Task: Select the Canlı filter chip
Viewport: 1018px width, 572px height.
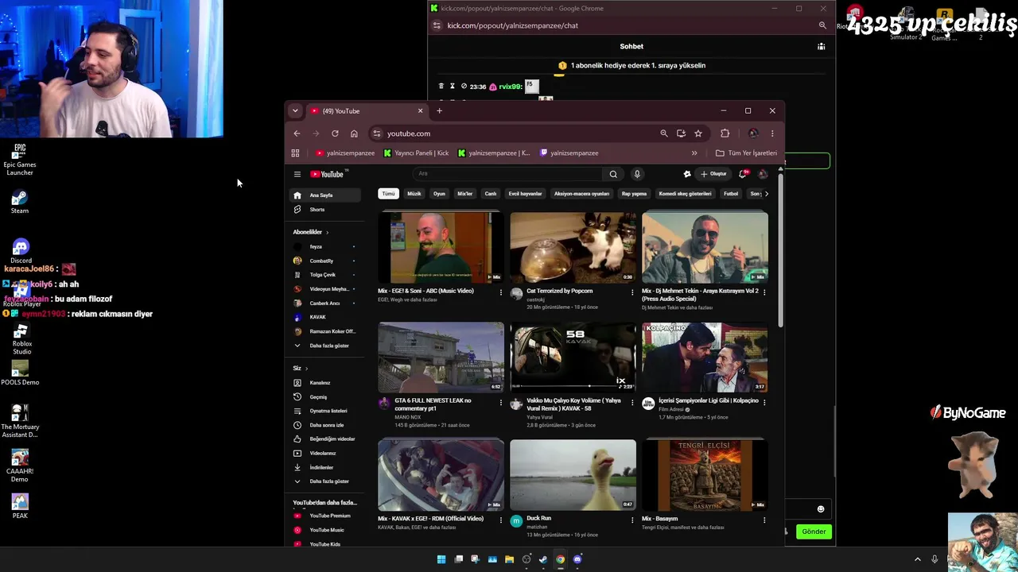Action: pos(491,194)
